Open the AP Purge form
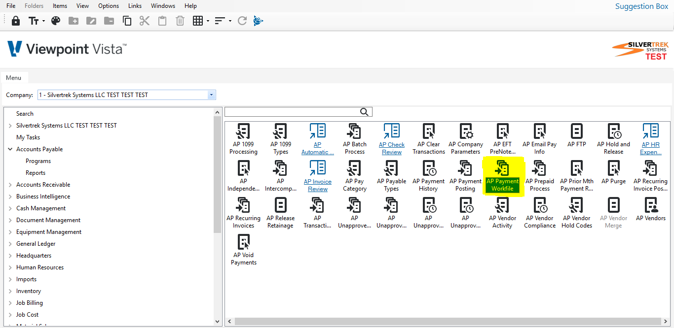Screen dimensions: 674x328 click(x=614, y=173)
